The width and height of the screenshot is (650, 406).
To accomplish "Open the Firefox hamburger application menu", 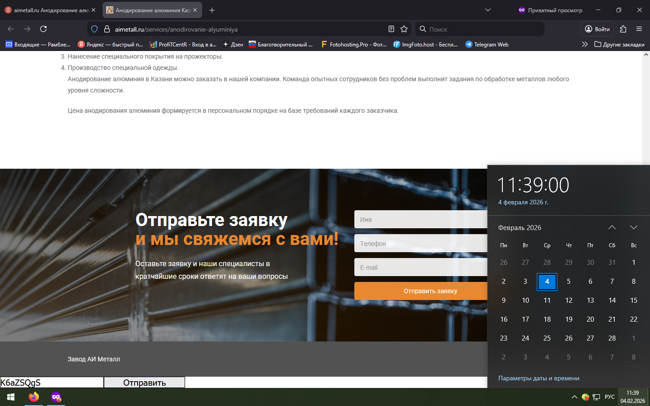I will click(639, 29).
